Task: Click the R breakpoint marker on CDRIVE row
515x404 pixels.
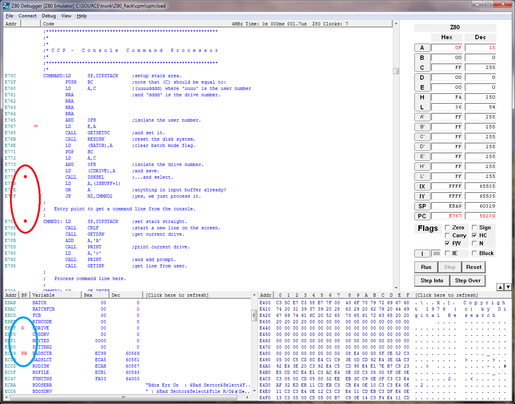Action: [23, 328]
